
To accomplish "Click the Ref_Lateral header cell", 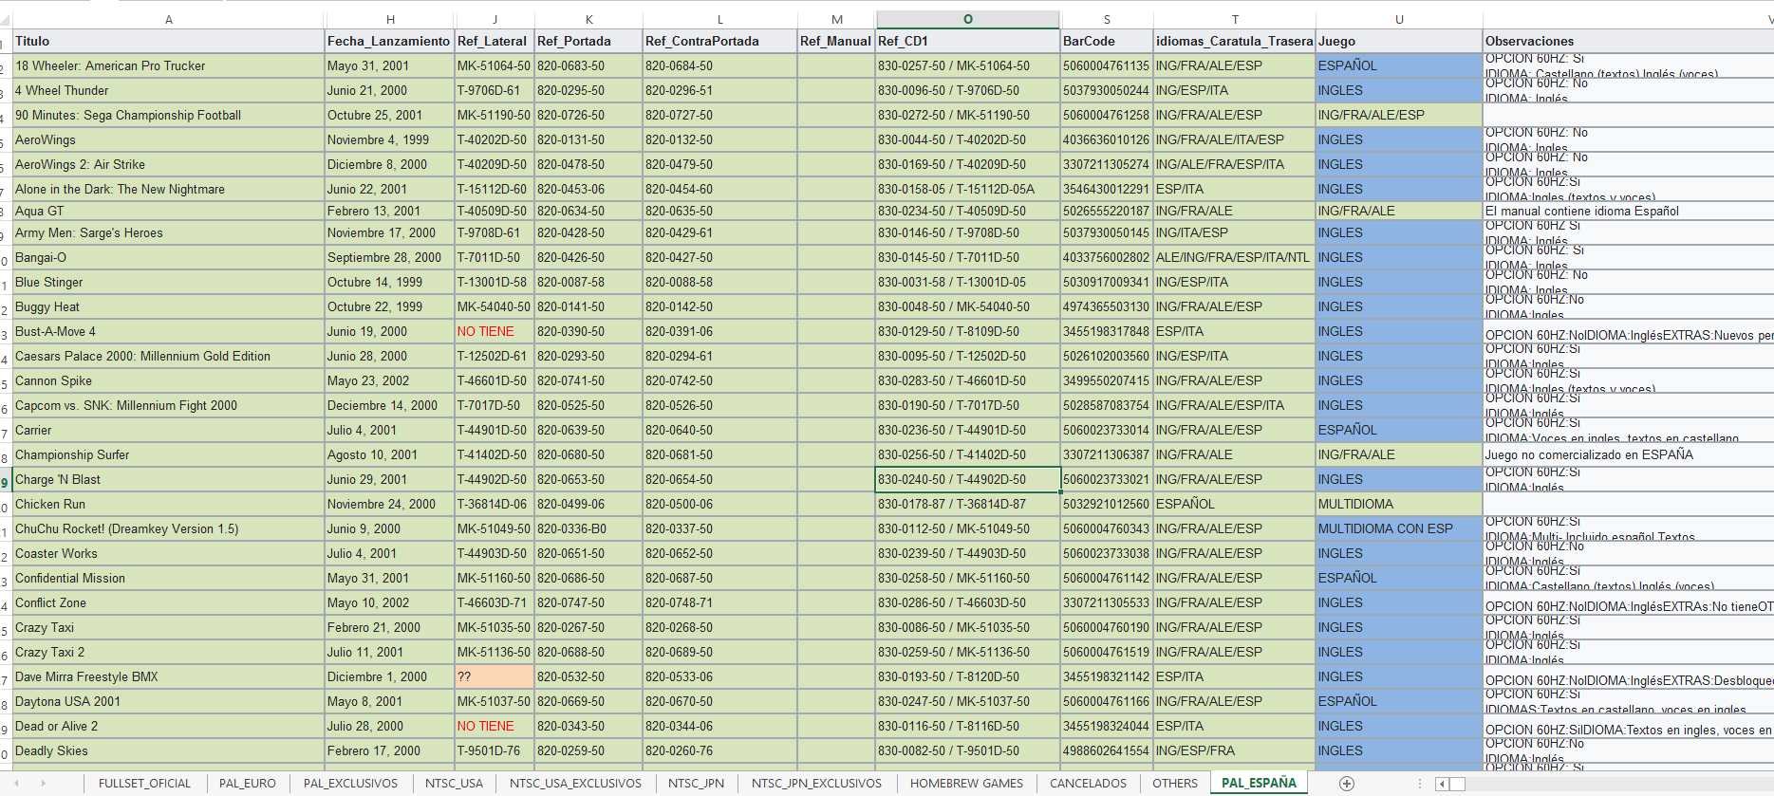I will point(495,41).
